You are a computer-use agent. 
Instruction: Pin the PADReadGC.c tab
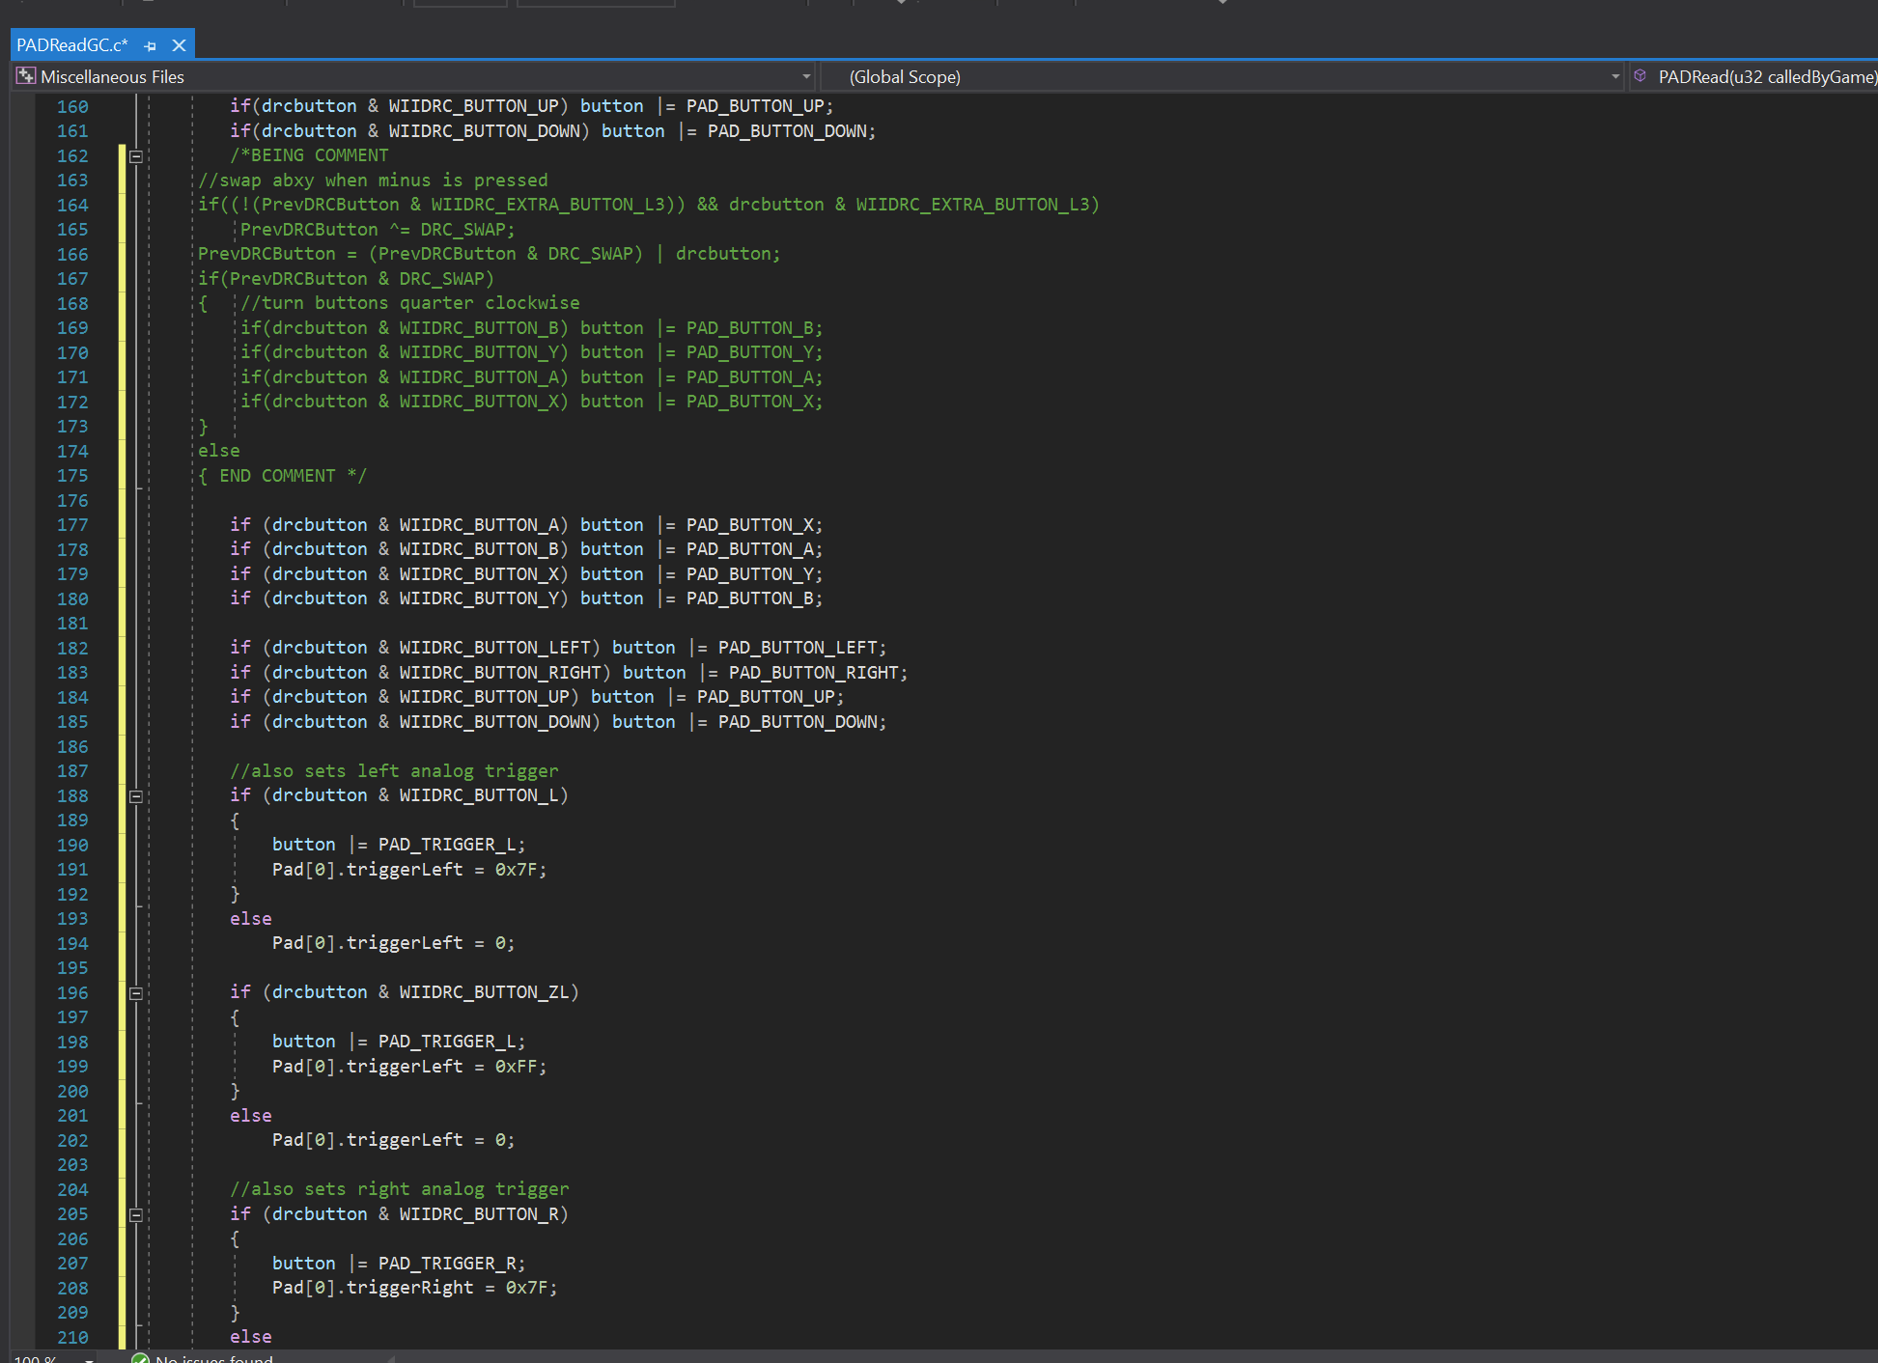tap(150, 45)
